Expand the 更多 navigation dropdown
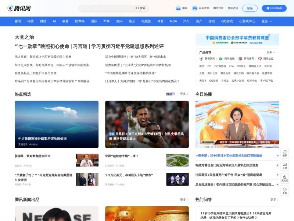Screen dimensions: 294x221 266,21
